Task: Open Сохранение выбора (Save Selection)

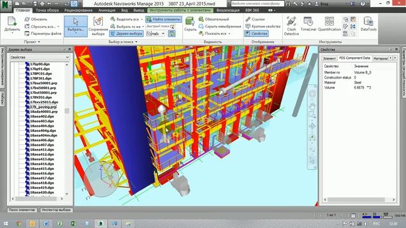Action: coord(98,26)
